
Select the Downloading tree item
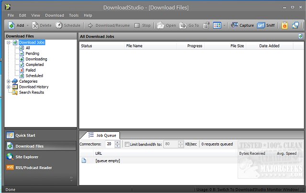(x=36, y=59)
